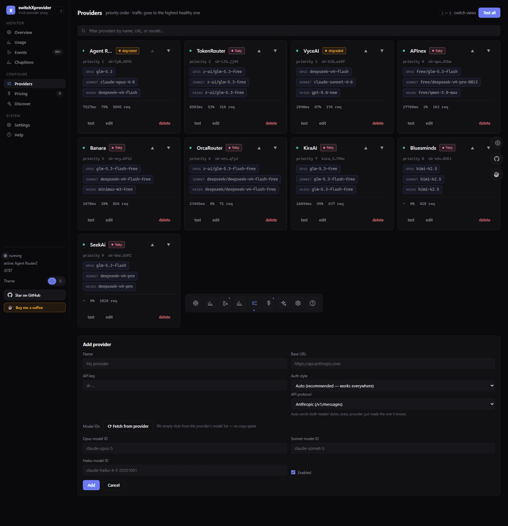This screenshot has height=526, width=508.
Task: Uncheck the Enabled checkbox
Action: click(x=293, y=472)
